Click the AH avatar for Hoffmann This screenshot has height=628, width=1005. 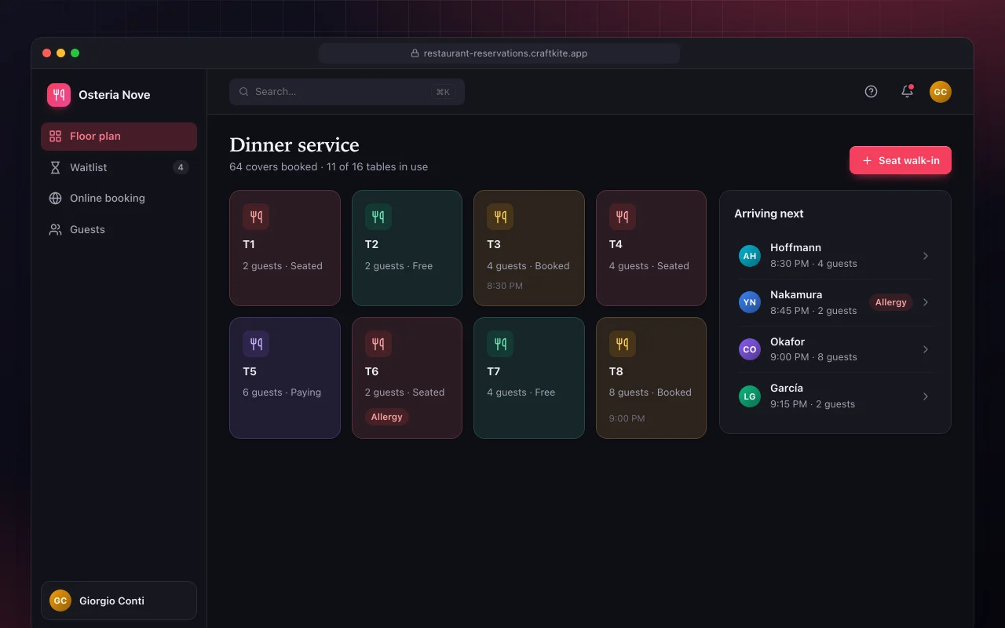750,256
